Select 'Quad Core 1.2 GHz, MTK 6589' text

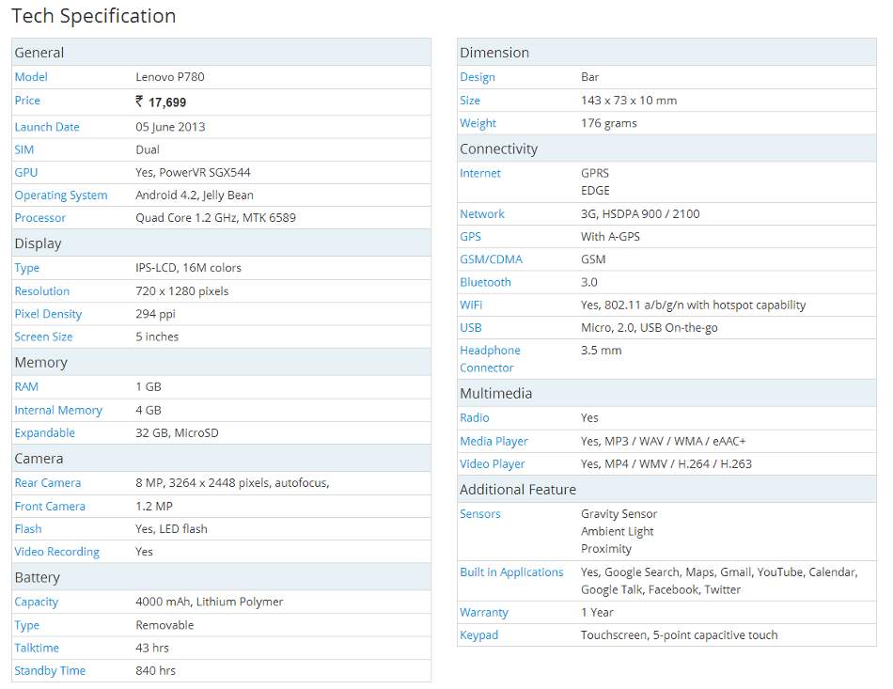tap(215, 217)
